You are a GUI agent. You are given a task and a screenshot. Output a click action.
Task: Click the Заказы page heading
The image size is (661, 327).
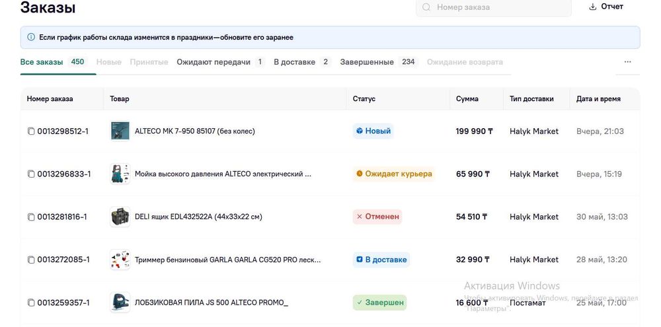click(x=48, y=7)
